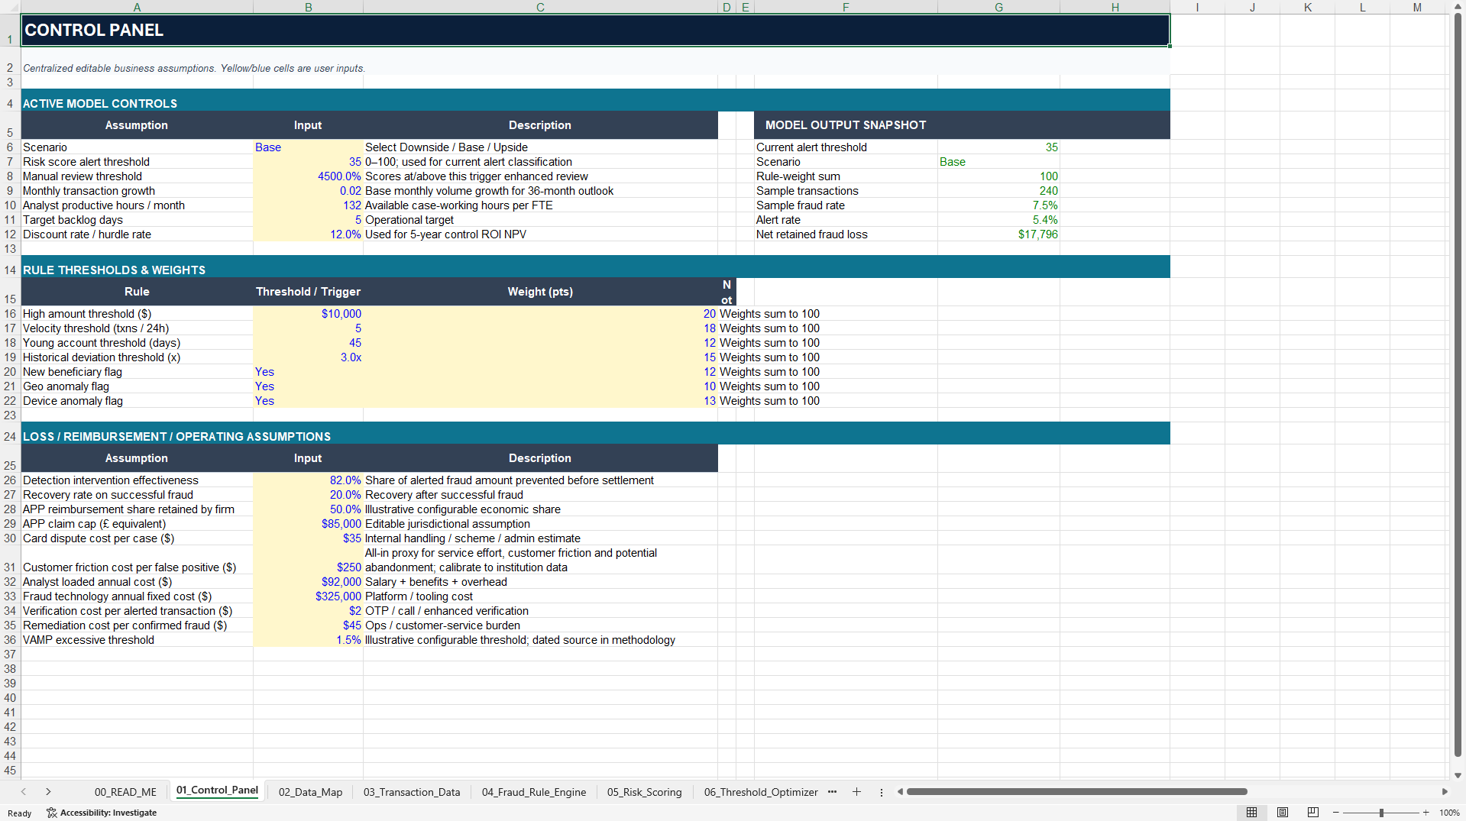Click Remediation cost value $45
1466x821 pixels.
coord(308,625)
